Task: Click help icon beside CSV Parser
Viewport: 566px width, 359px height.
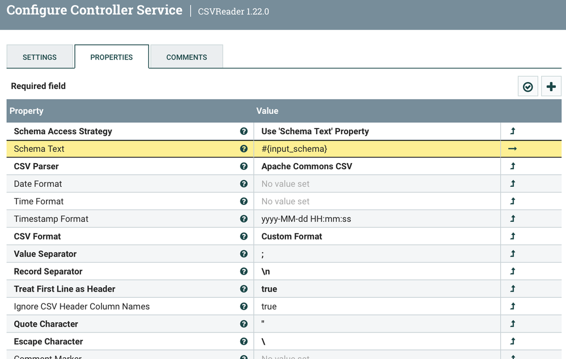Action: tap(244, 166)
